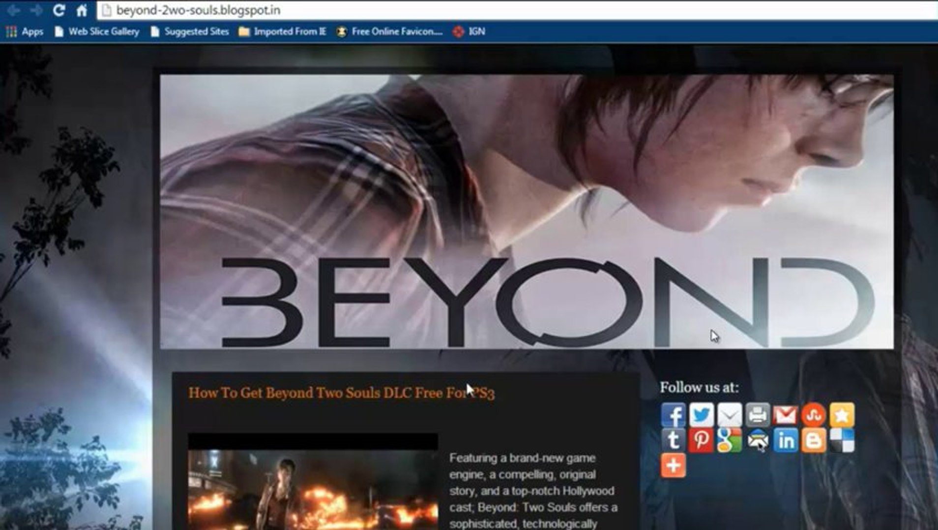
Task: Click the BEYOND header banner image
Action: pyautogui.click(x=527, y=212)
